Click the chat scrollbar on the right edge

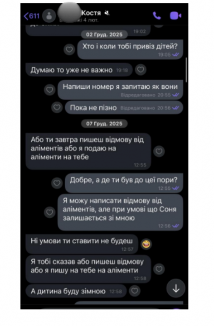[186, 70]
